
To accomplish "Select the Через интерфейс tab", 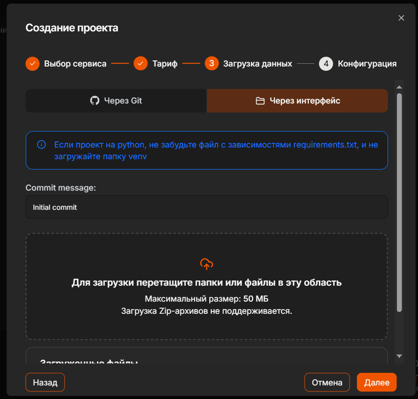I will [x=297, y=100].
